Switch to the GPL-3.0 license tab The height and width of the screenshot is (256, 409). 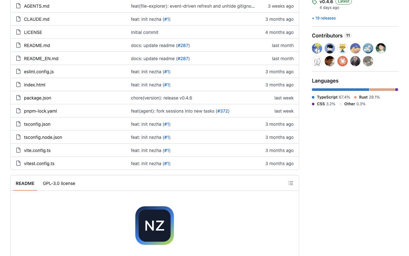pos(59,183)
